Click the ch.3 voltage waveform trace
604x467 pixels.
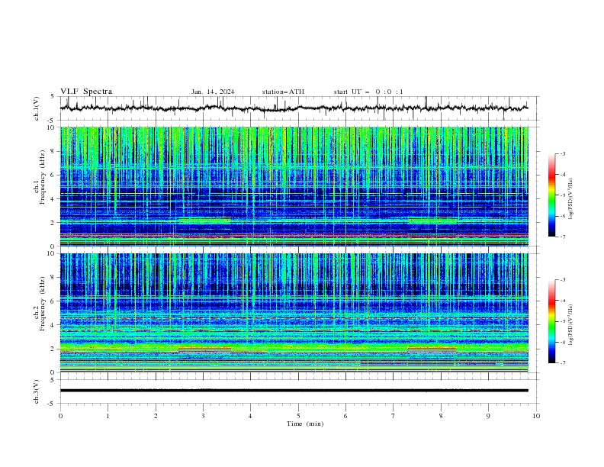(x=294, y=391)
